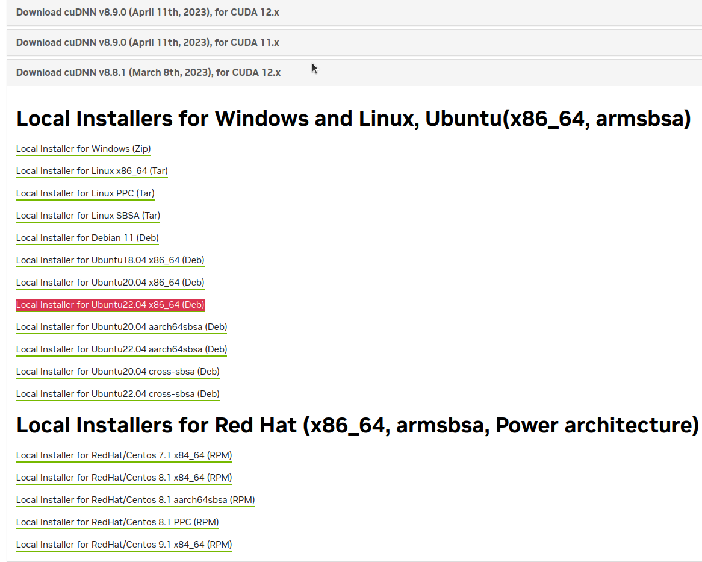Download Local Installer for Linux PPC (Tar)
The height and width of the screenshot is (562, 702).
(x=85, y=193)
